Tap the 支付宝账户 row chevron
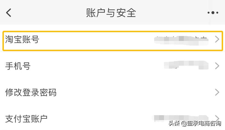 click(x=217, y=118)
